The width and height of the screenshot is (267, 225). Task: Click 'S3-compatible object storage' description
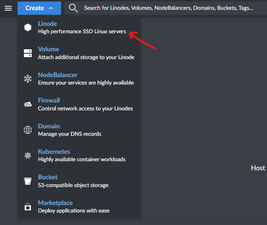click(x=73, y=185)
